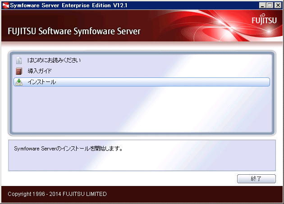The image size is (284, 204).
Task: Minimize the Symfoware Server installer window
Action: coord(262,5)
